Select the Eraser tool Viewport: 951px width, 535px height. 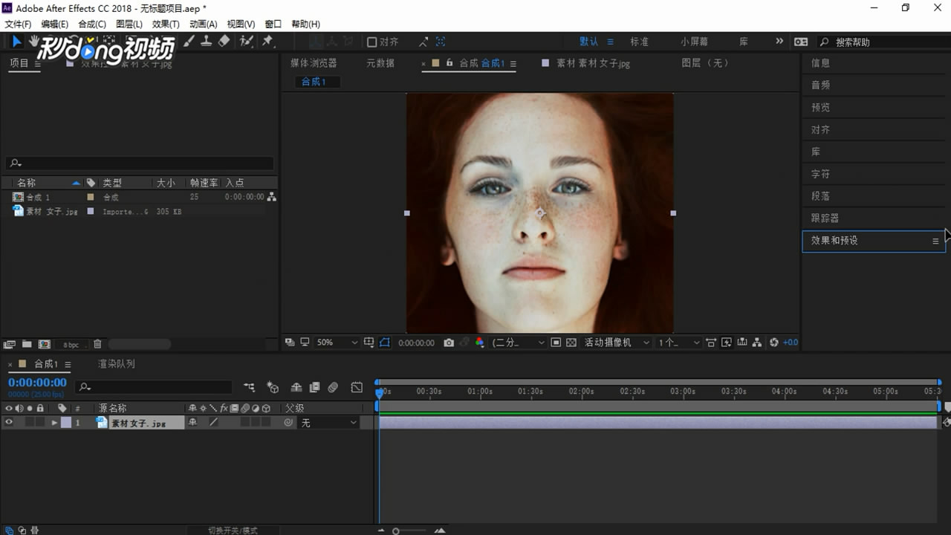(225, 41)
